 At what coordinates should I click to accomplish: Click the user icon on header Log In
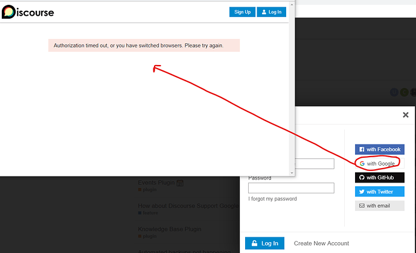(x=264, y=12)
